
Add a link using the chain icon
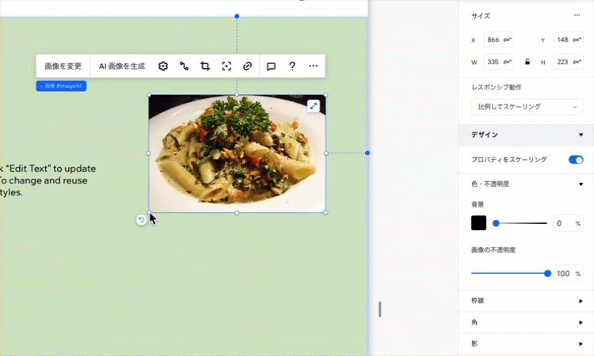(247, 66)
